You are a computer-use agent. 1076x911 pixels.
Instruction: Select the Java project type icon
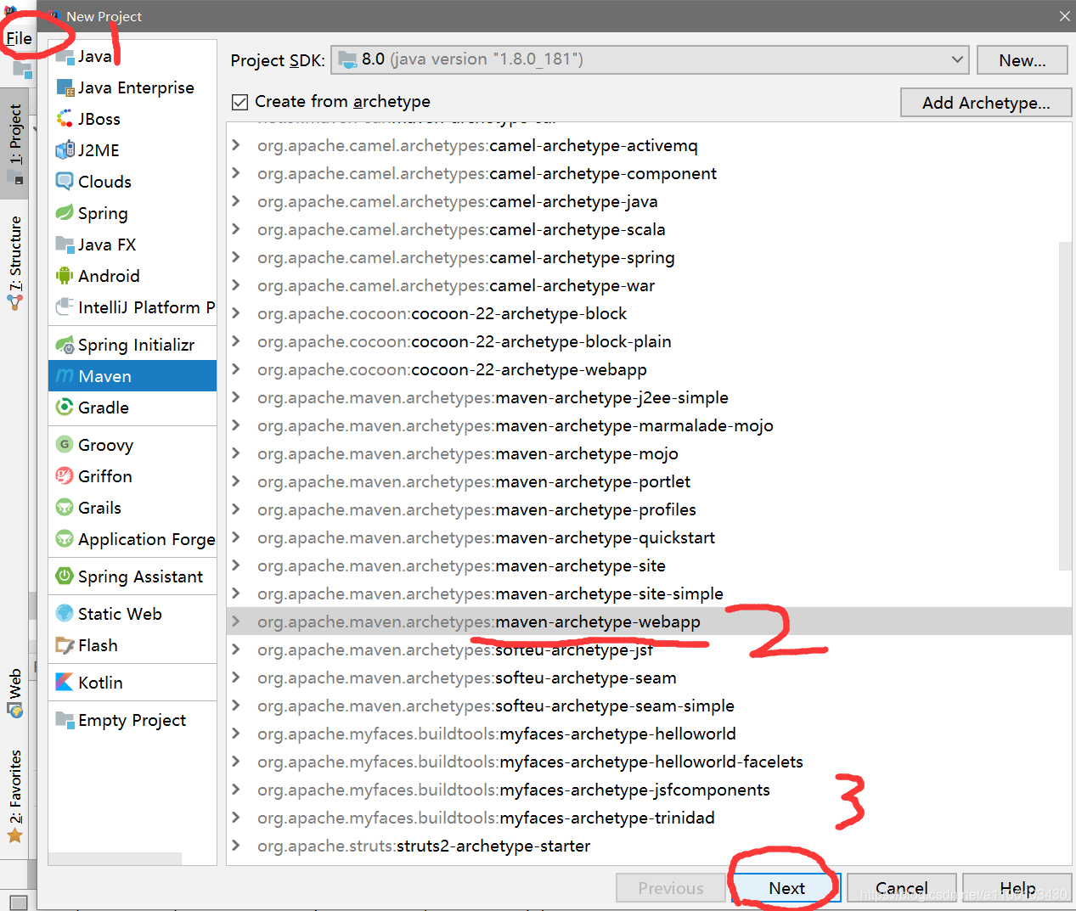(65, 57)
